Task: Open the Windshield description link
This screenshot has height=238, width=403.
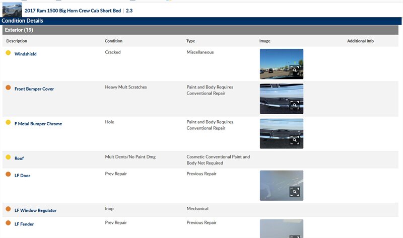Action: [25, 54]
